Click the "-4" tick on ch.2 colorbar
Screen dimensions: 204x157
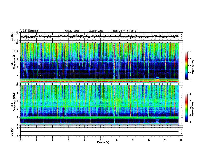coord(190,101)
